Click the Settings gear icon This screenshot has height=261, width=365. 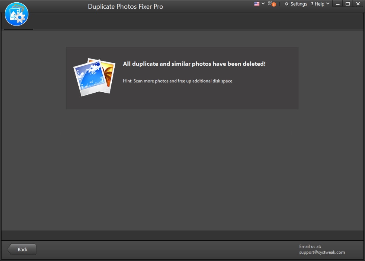click(287, 4)
